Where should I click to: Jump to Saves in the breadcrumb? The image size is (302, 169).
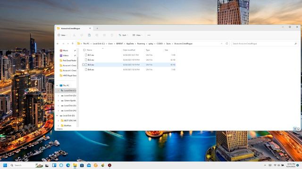click(168, 44)
